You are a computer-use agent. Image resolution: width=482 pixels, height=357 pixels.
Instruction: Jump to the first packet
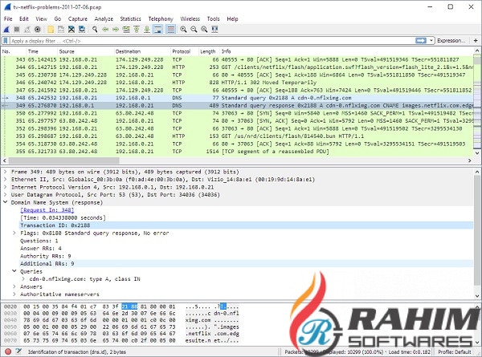point(137,30)
